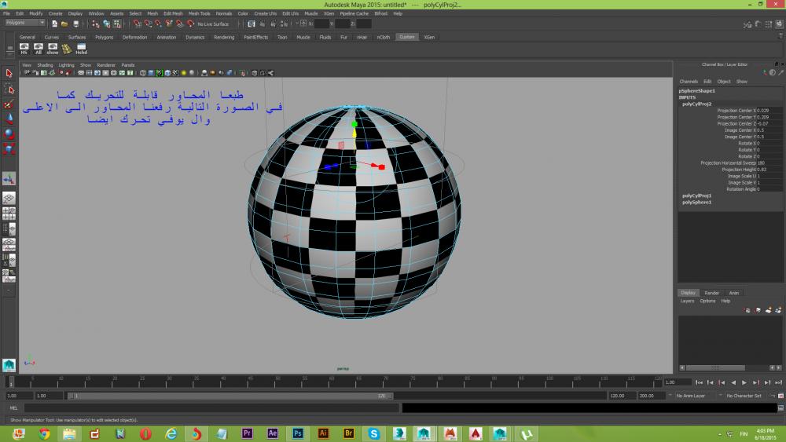Open the Hshd shelf button
The width and height of the screenshot is (786, 442).
click(81, 49)
